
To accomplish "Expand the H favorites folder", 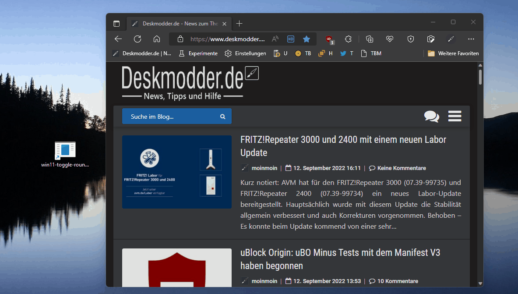I will 325,53.
